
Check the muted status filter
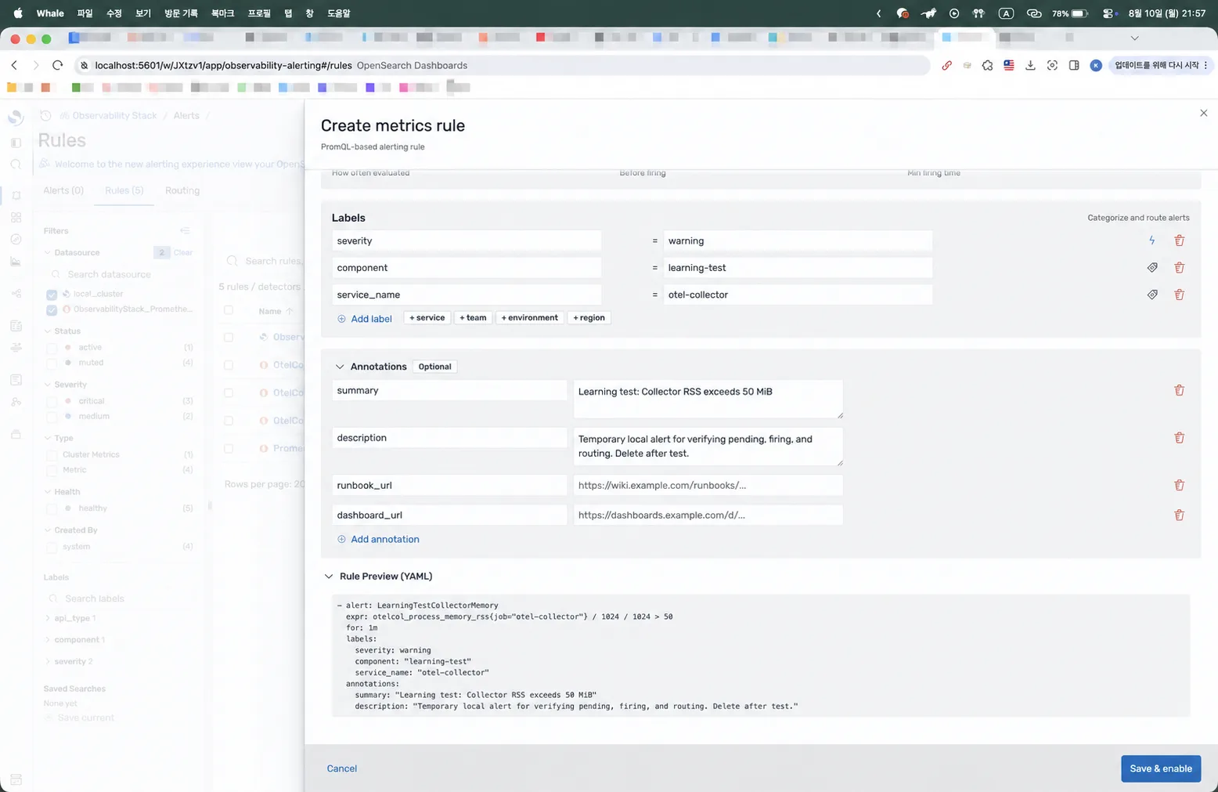click(52, 363)
